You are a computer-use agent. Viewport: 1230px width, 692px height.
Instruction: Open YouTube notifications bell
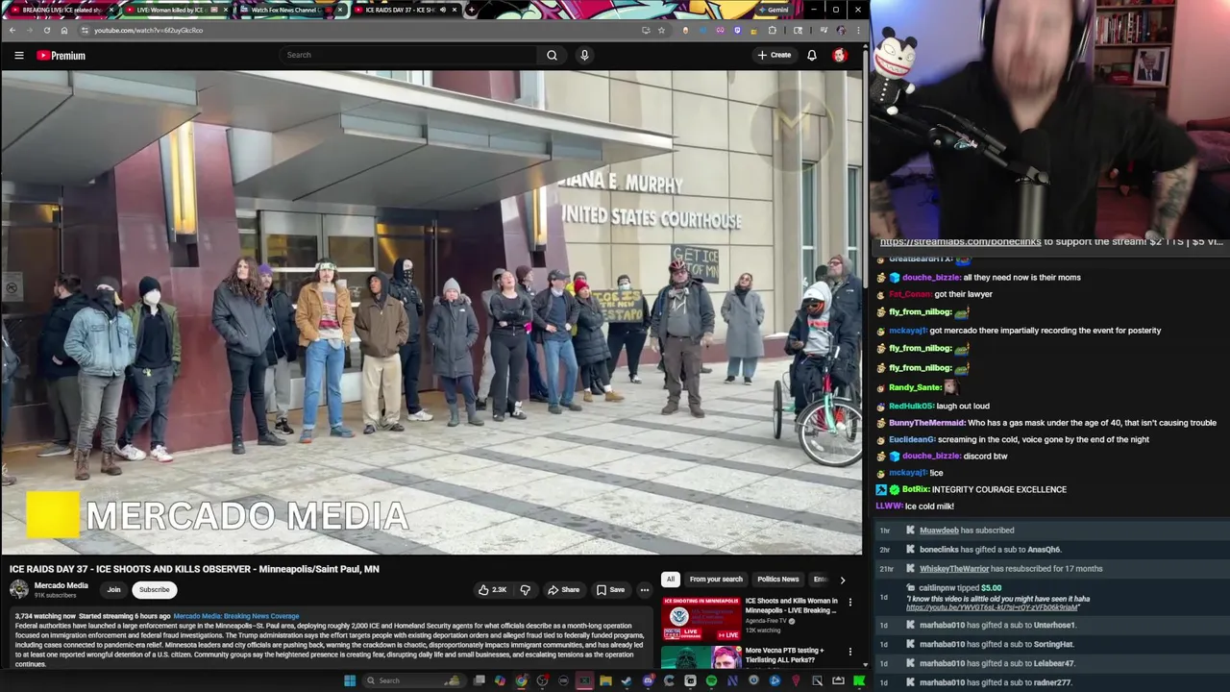point(812,55)
